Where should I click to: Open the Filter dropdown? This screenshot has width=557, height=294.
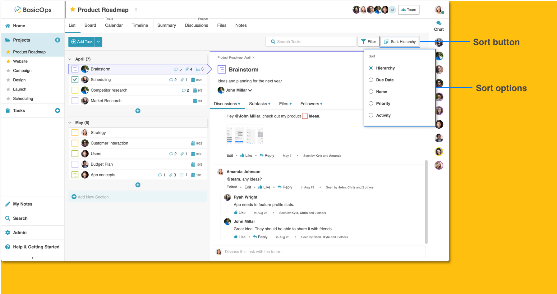368,42
